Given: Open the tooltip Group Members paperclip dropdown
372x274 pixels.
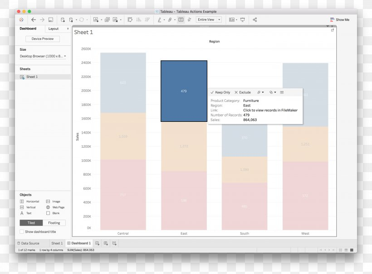Looking at the screenshot, I should click(260, 92).
